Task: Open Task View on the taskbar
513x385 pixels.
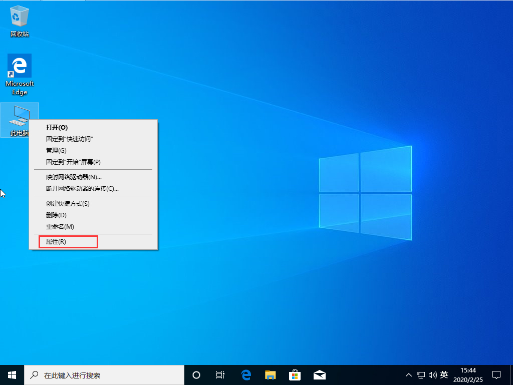Action: (x=220, y=374)
